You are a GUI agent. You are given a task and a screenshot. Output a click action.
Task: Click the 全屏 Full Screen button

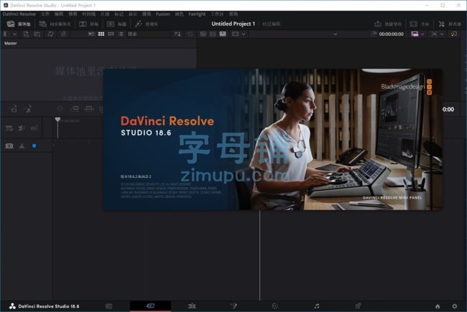(x=420, y=24)
